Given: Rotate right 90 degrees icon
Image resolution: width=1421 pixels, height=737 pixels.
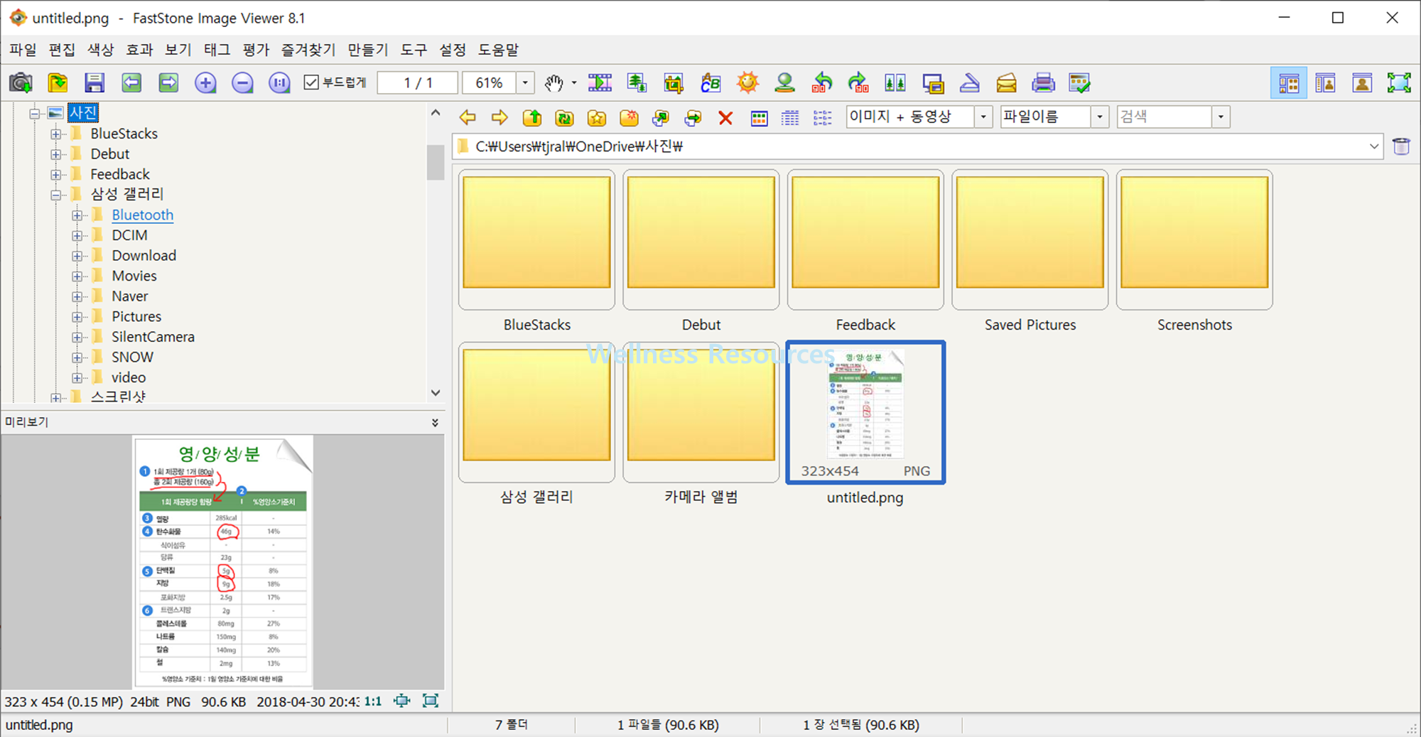Looking at the screenshot, I should coord(858,82).
